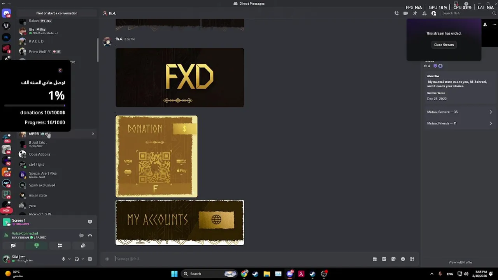Close the MESSI conversation with the X
Screen dimensions: 498x280
click(x=93, y=134)
